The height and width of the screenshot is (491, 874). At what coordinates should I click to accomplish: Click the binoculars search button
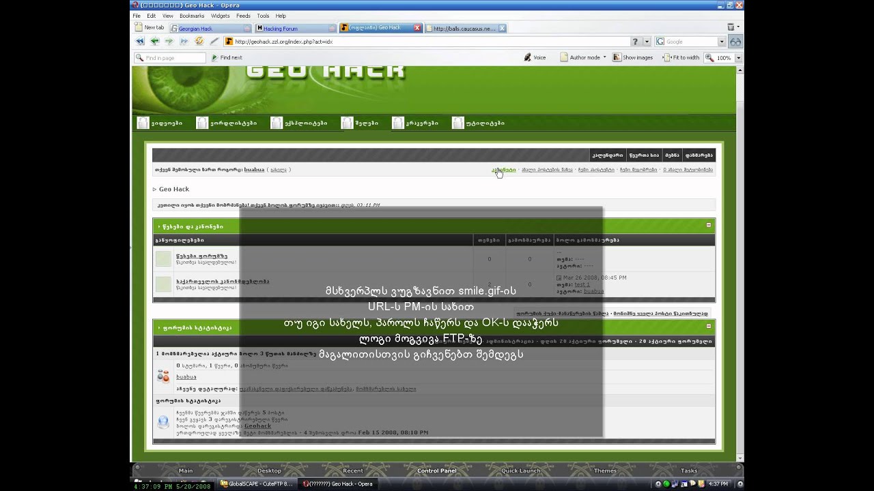[735, 42]
